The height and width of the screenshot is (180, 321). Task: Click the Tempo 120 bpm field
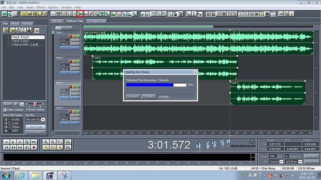click(x=273, y=156)
